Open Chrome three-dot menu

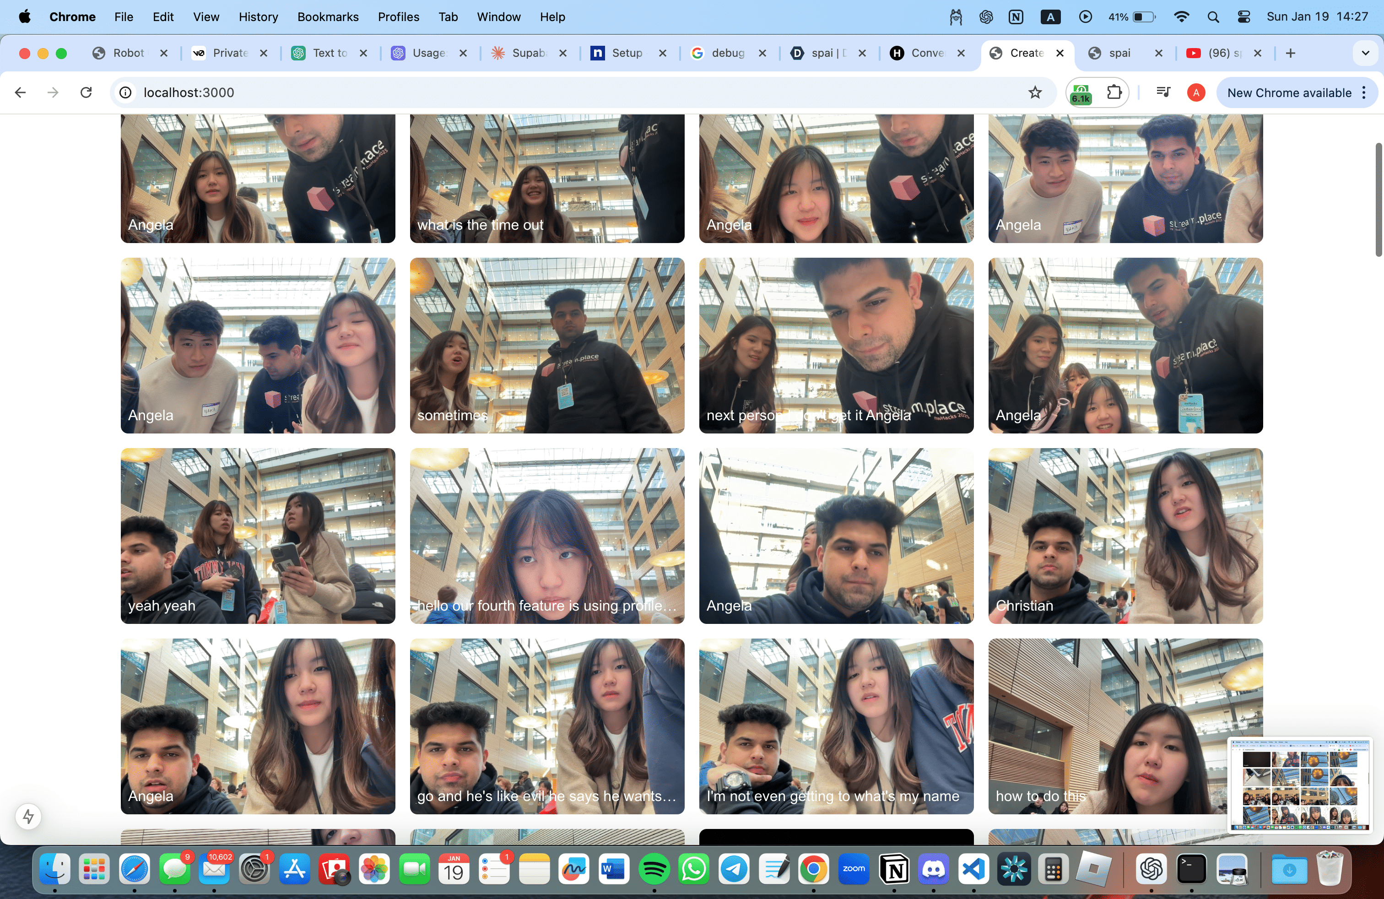[1364, 92]
